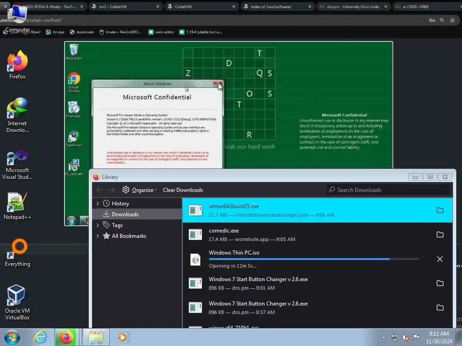This screenshot has height=346, width=462.
Task: Launch Internet Explorer from the taskbar
Action: coord(40,337)
